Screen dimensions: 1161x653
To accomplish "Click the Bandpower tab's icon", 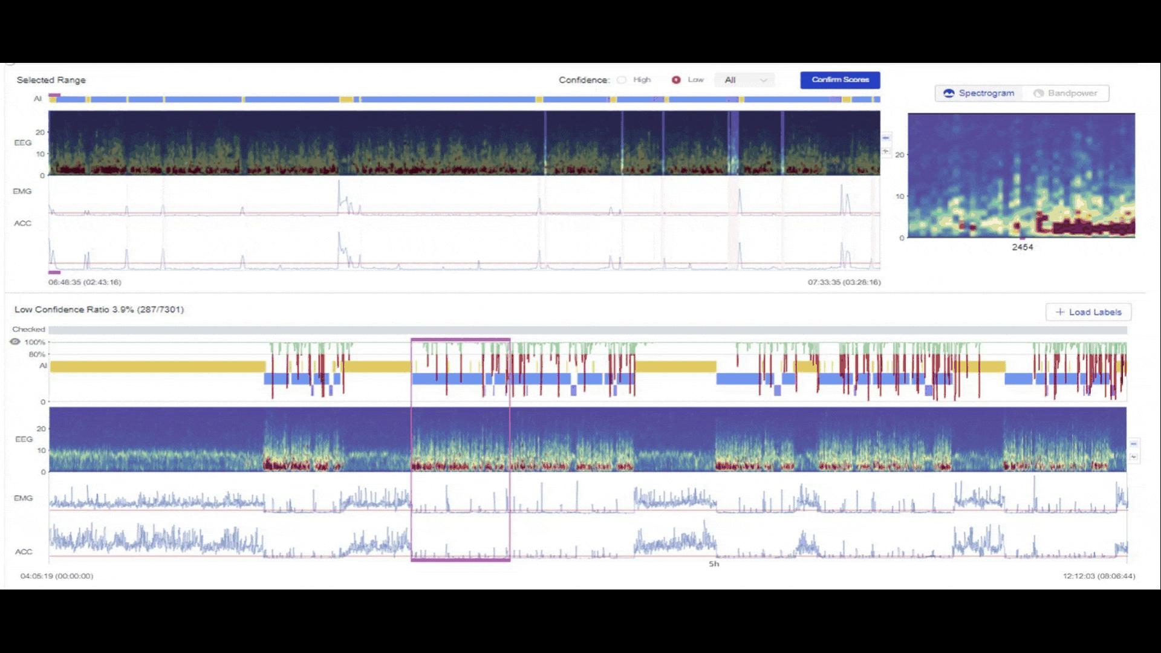I will 1038,93.
